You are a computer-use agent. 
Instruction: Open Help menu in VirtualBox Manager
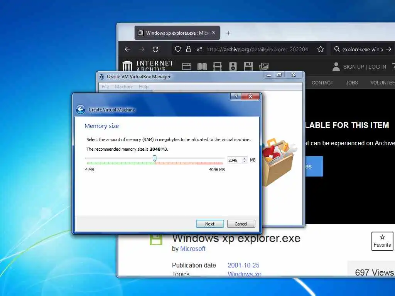[143, 87]
